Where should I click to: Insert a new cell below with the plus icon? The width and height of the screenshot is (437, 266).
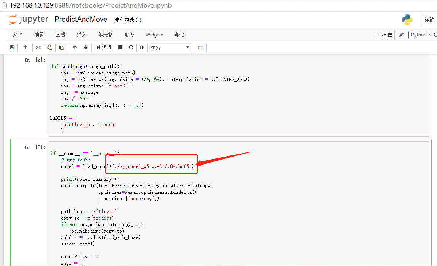(x=25, y=47)
